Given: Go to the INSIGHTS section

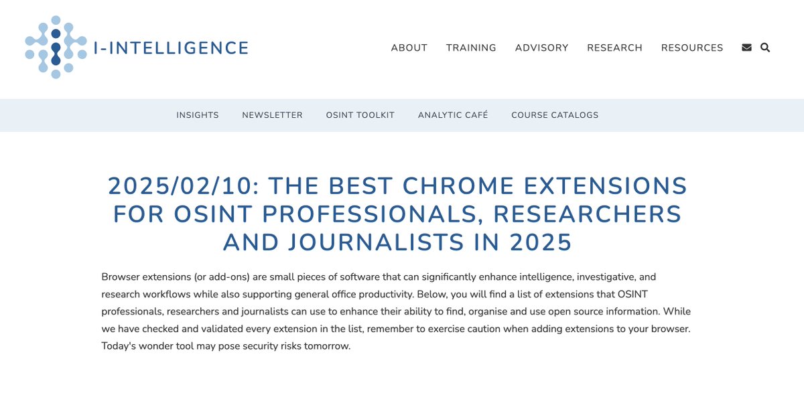Looking at the screenshot, I should point(198,115).
